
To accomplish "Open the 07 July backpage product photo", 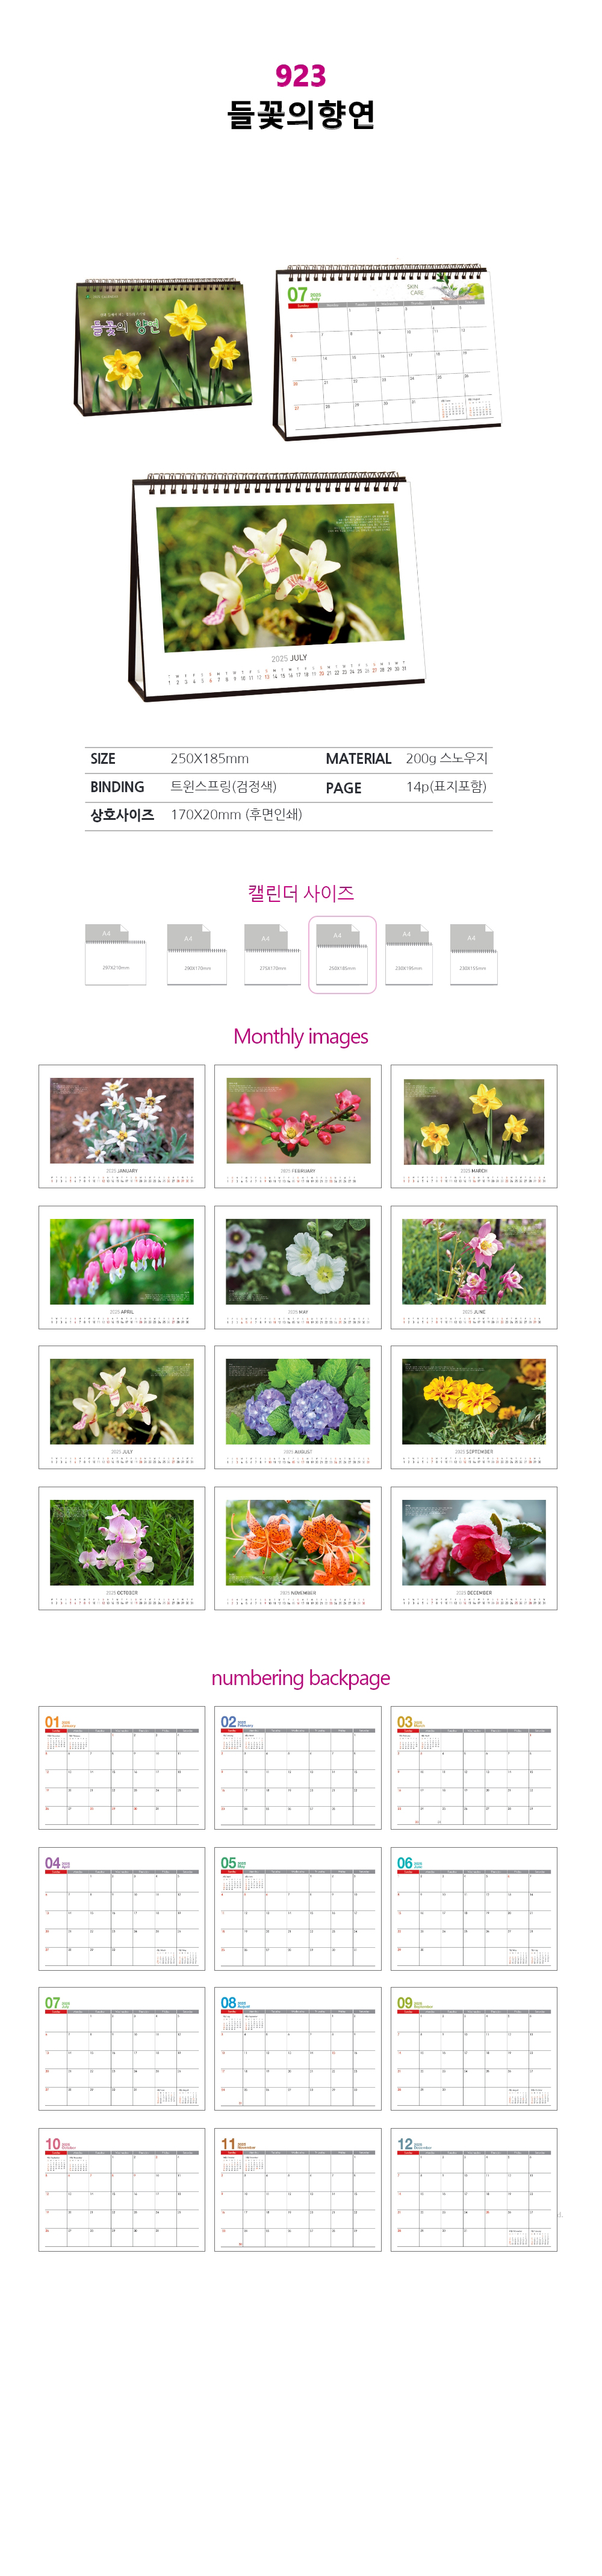I will coord(387,351).
